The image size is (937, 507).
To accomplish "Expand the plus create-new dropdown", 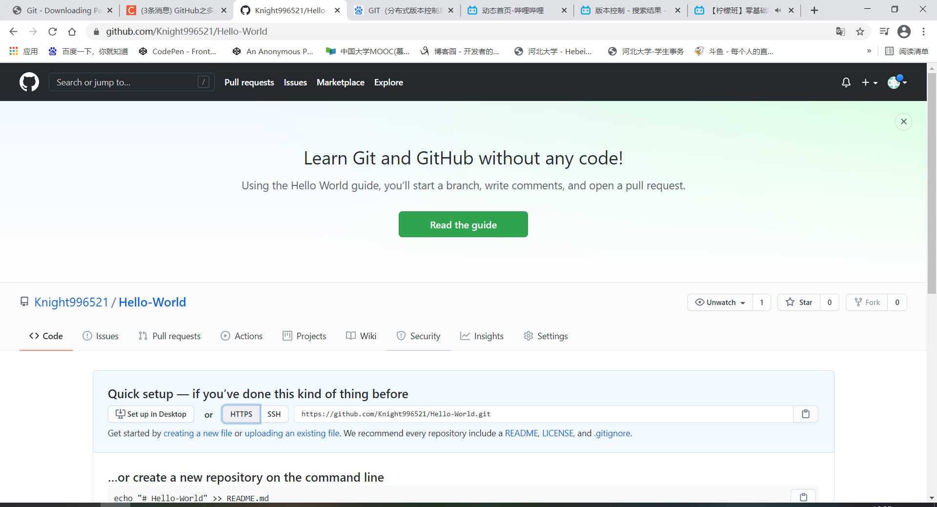I will (870, 82).
